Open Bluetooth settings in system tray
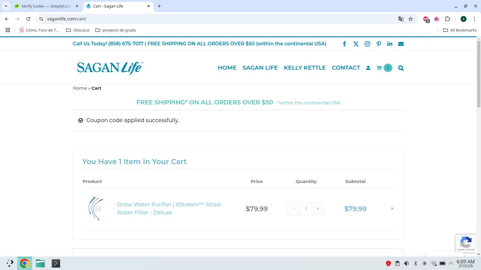 pyautogui.click(x=415, y=264)
